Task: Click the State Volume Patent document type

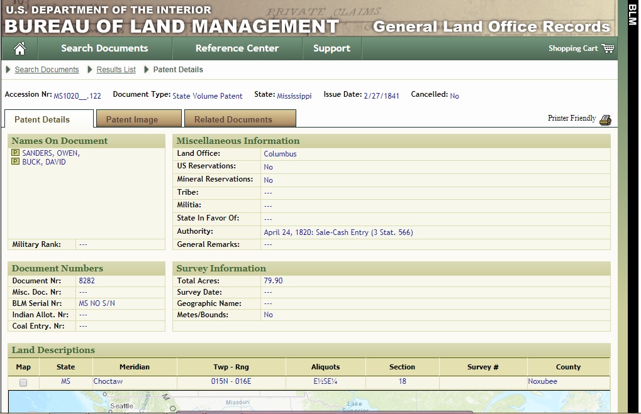Action: [x=207, y=96]
